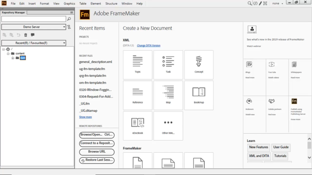The height and width of the screenshot is (175, 312).
Task: Expand the dam folder node
Action: pyautogui.click(x=13, y=58)
